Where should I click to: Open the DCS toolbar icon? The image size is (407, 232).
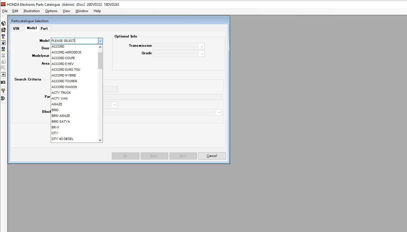pos(3,83)
